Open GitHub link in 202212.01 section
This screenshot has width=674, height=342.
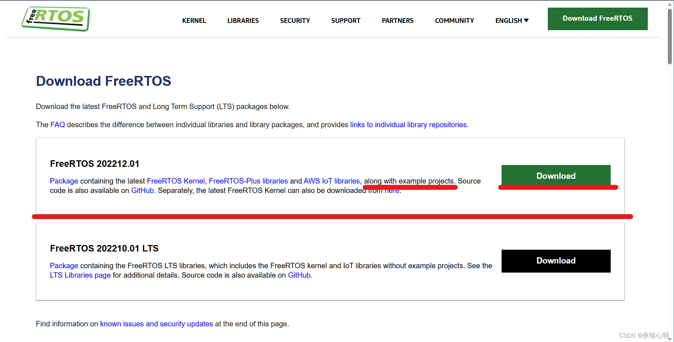[142, 190]
